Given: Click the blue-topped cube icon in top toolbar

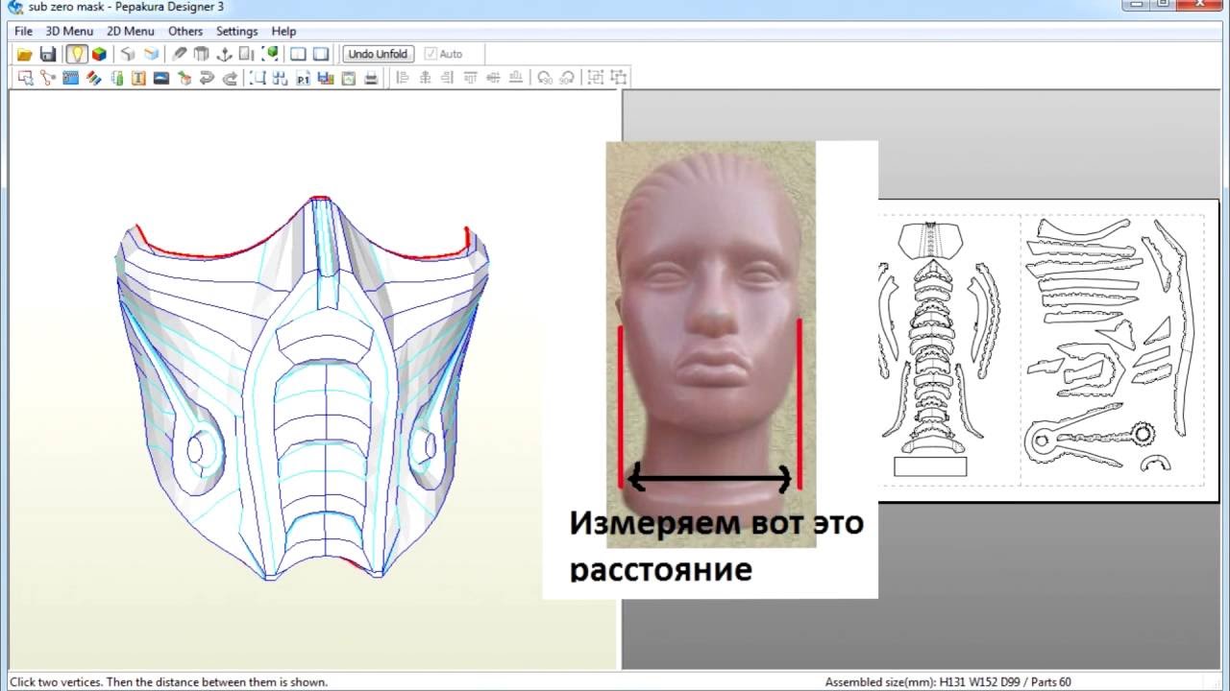Looking at the screenshot, I should 151,54.
